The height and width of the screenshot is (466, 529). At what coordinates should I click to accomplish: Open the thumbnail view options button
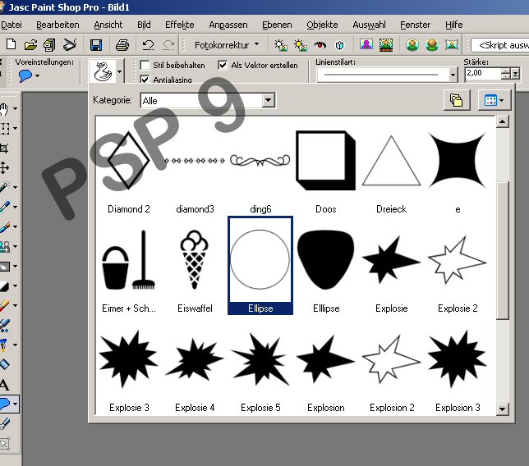coord(494,100)
